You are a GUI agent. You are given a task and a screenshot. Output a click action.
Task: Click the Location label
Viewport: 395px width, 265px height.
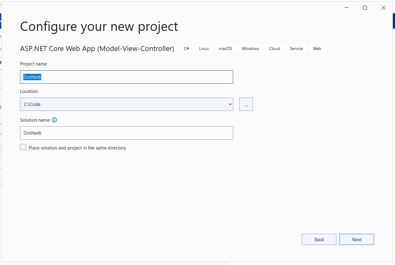29,91
